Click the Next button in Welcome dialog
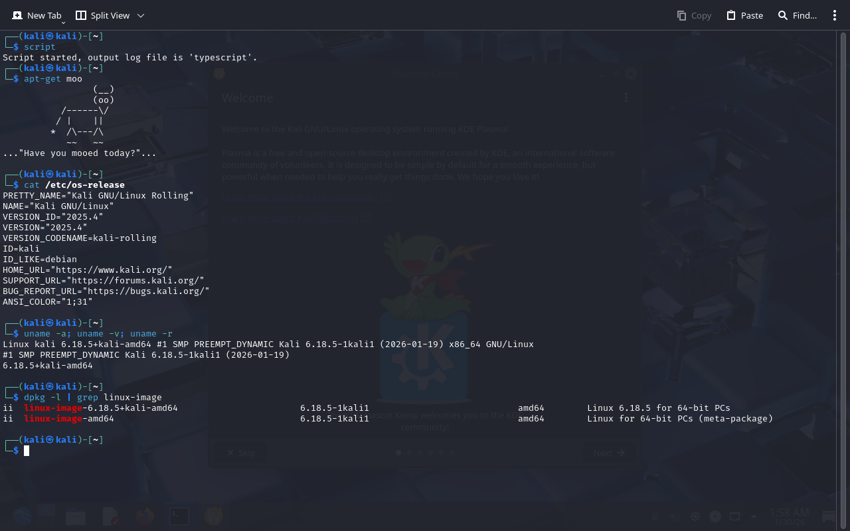The image size is (850, 531). [x=609, y=453]
